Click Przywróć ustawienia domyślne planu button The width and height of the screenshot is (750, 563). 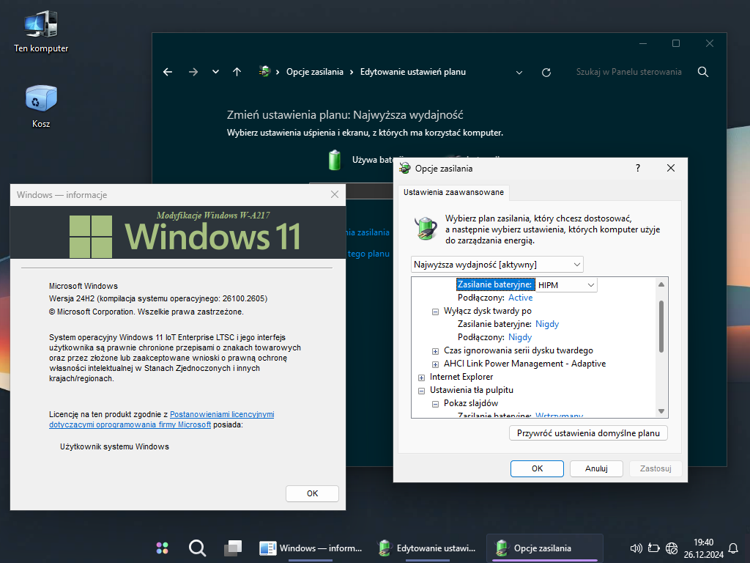click(588, 433)
